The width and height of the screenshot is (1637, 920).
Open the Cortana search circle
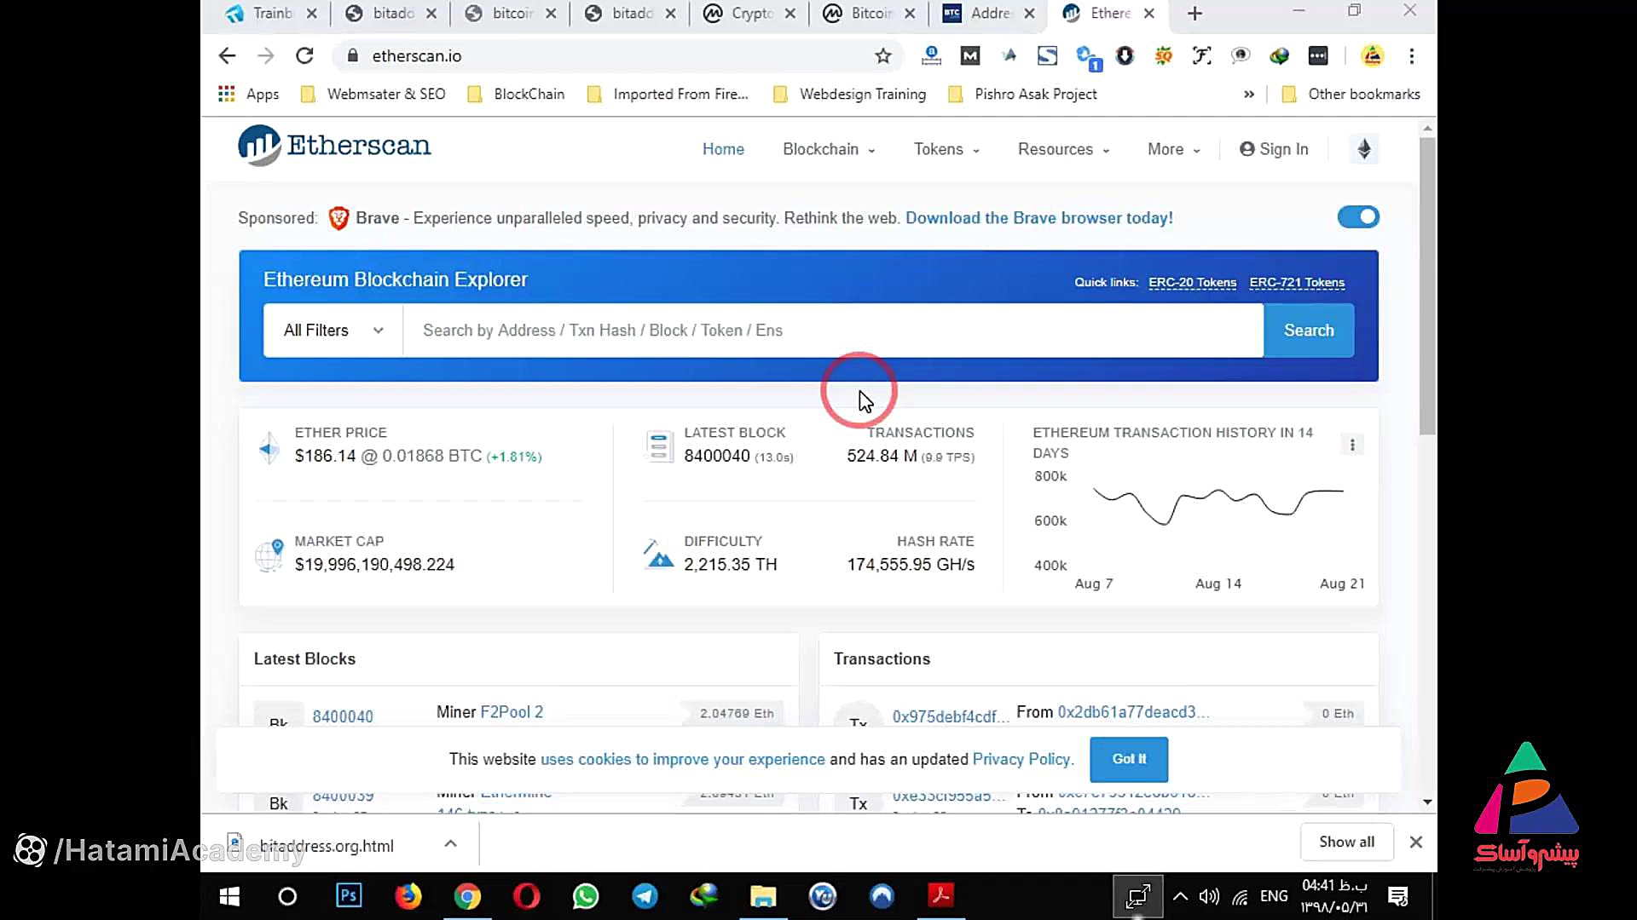click(x=287, y=896)
